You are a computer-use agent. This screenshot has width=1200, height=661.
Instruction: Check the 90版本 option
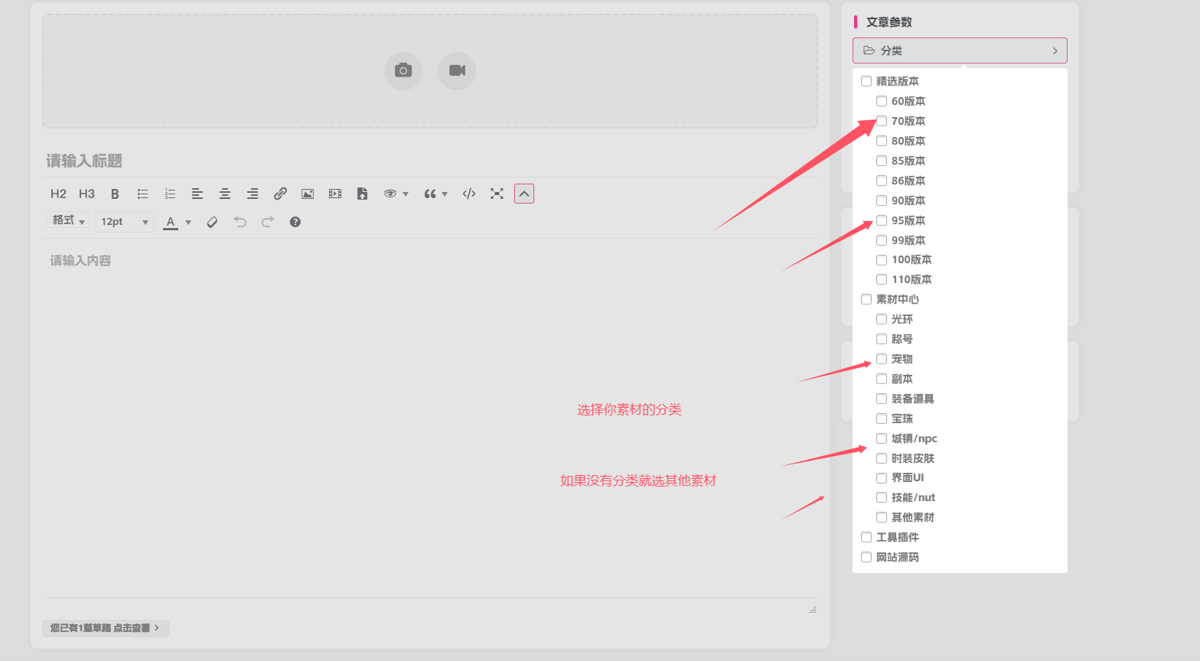(882, 200)
